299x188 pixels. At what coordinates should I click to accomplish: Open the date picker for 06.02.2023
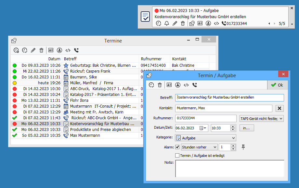click(x=203, y=128)
